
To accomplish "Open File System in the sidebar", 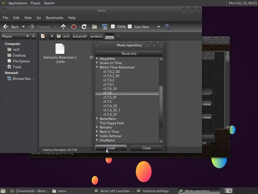I will pyautogui.click(x=21, y=61).
